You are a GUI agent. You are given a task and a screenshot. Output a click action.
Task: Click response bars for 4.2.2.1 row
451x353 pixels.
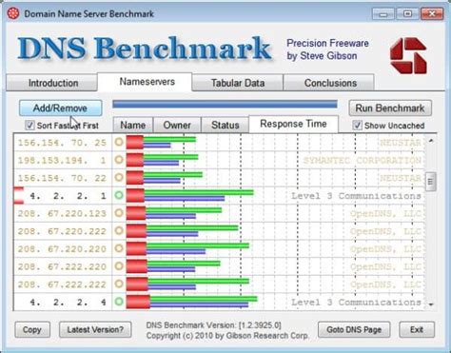click(190, 195)
